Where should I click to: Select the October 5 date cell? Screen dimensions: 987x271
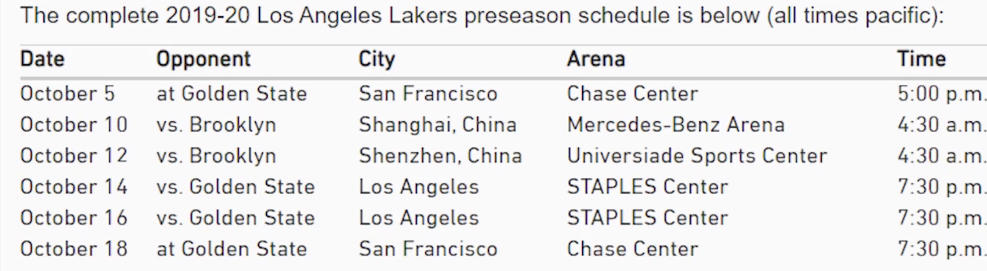tap(68, 94)
